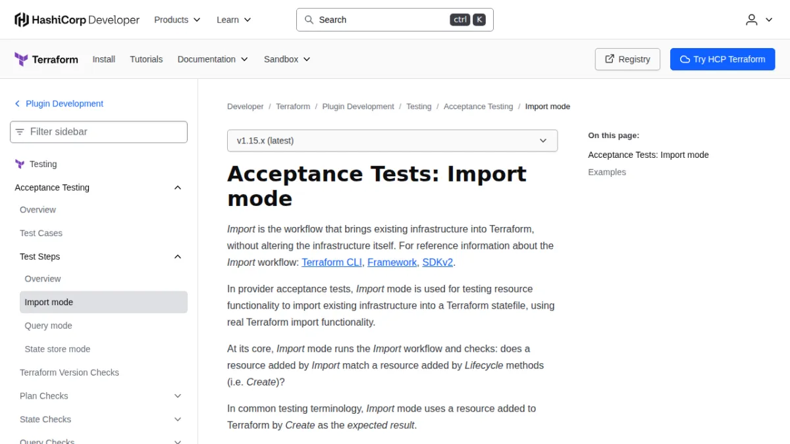Click the Terraform logo in navbar

46,59
